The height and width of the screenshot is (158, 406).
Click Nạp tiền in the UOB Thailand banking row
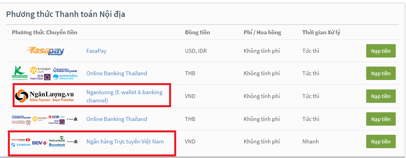[381, 119]
